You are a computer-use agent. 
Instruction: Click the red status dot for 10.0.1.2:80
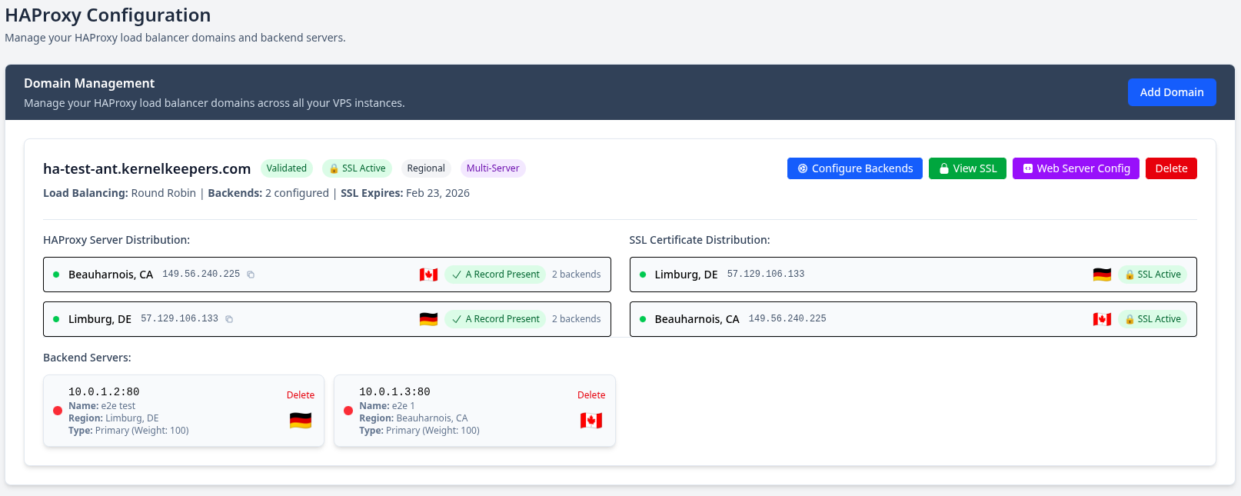click(x=58, y=411)
